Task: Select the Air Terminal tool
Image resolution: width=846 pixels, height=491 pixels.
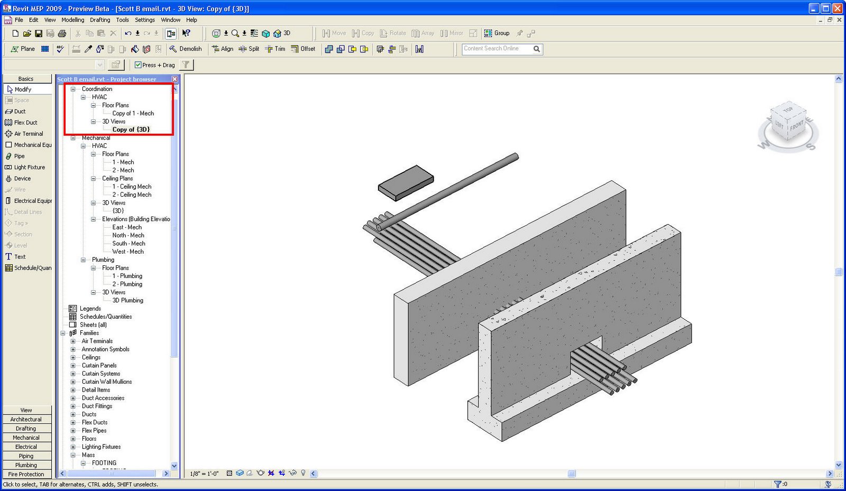Action: coord(24,134)
